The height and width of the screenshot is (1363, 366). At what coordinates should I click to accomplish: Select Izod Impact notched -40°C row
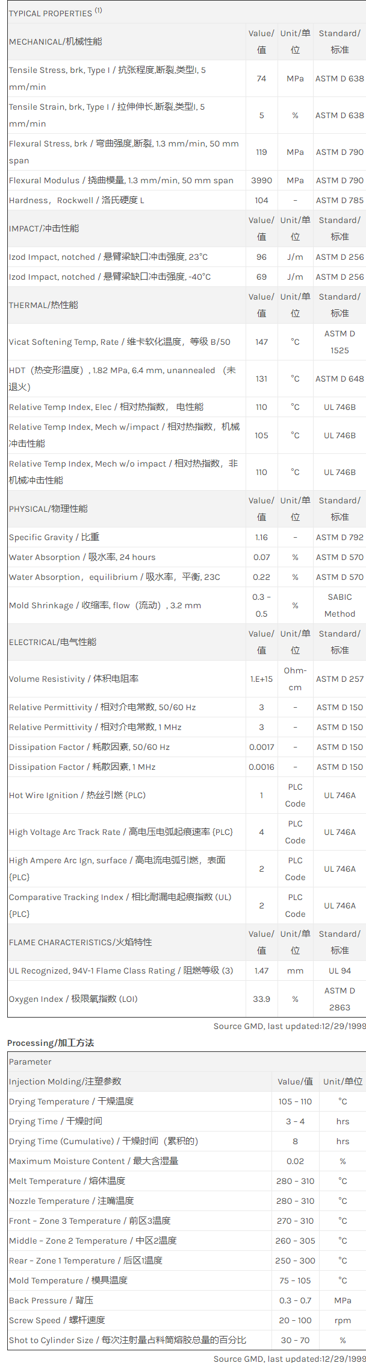point(110,277)
